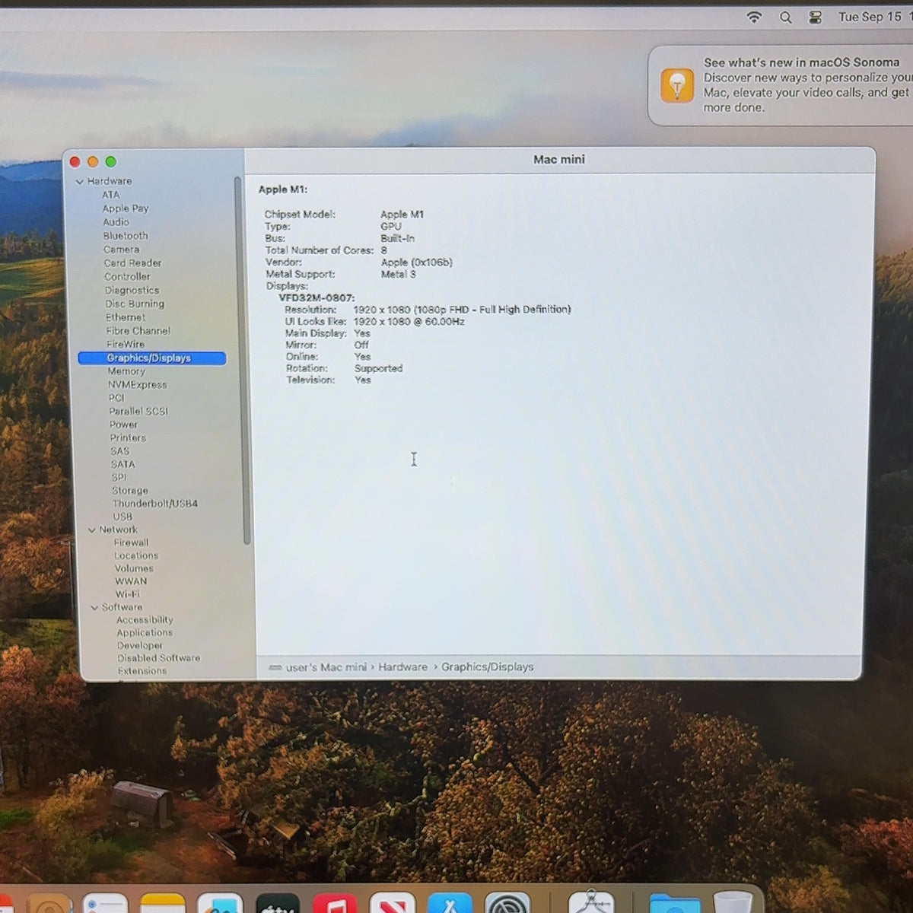The width and height of the screenshot is (913, 913).
Task: Collapse the Software section chevron
Action: point(95,608)
